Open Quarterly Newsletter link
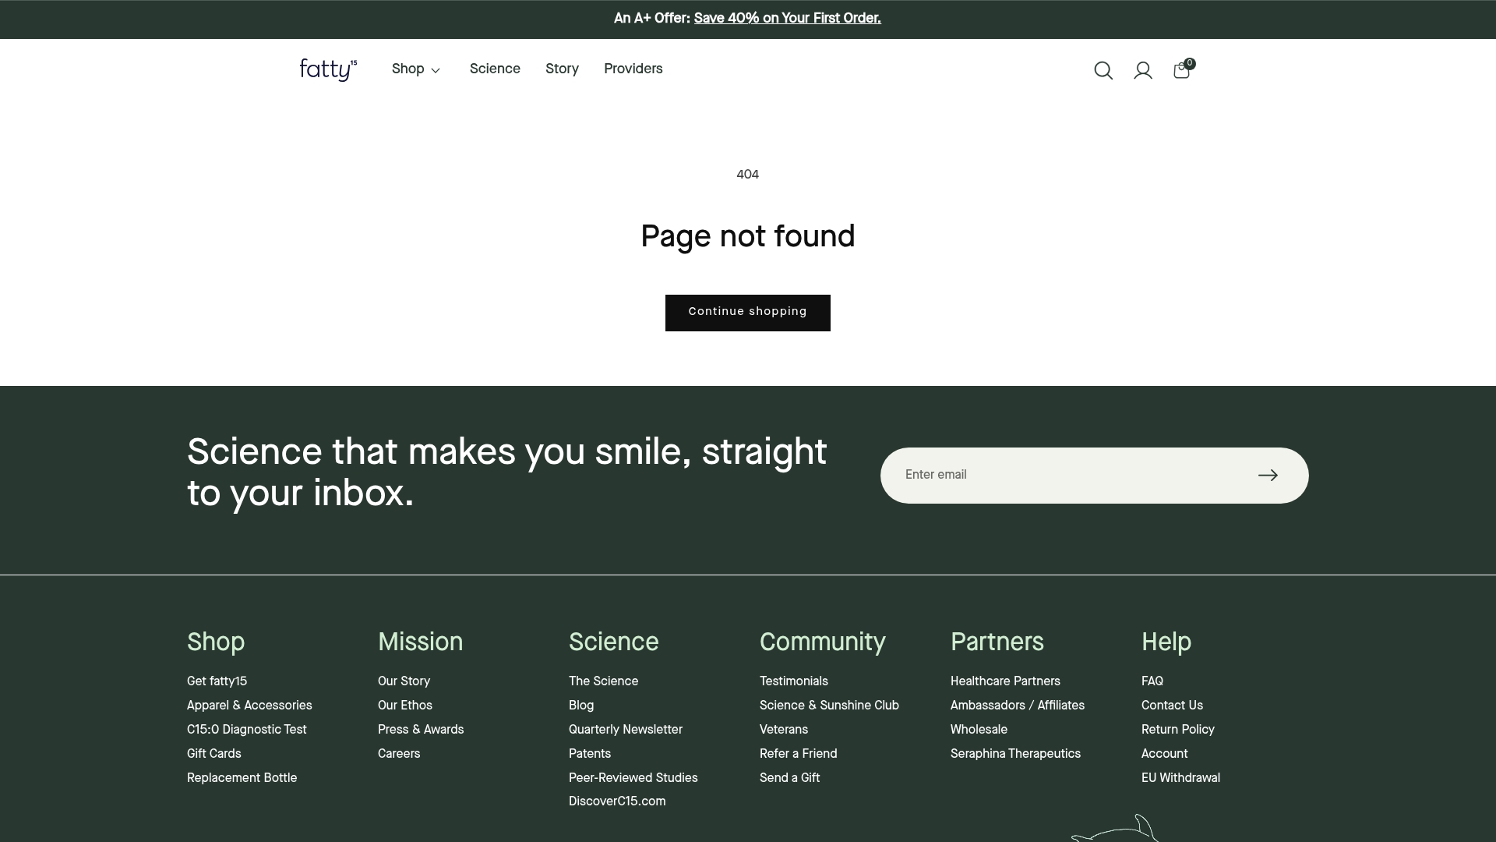 click(x=626, y=730)
